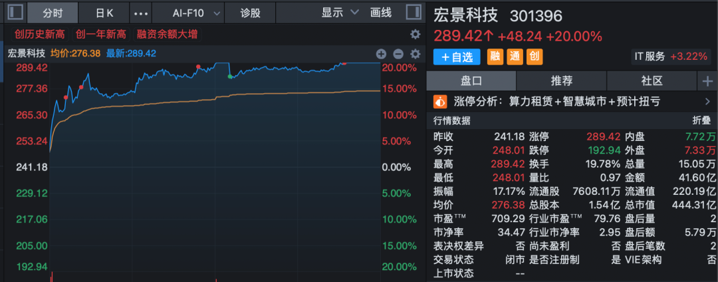
Task: Click the 昨收 241.18 value
Action: 509,136
